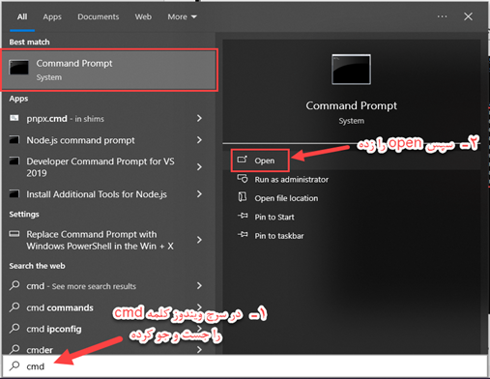The height and width of the screenshot is (379, 490).
Task: Click 'Best match' heading text
Action: tap(29, 43)
